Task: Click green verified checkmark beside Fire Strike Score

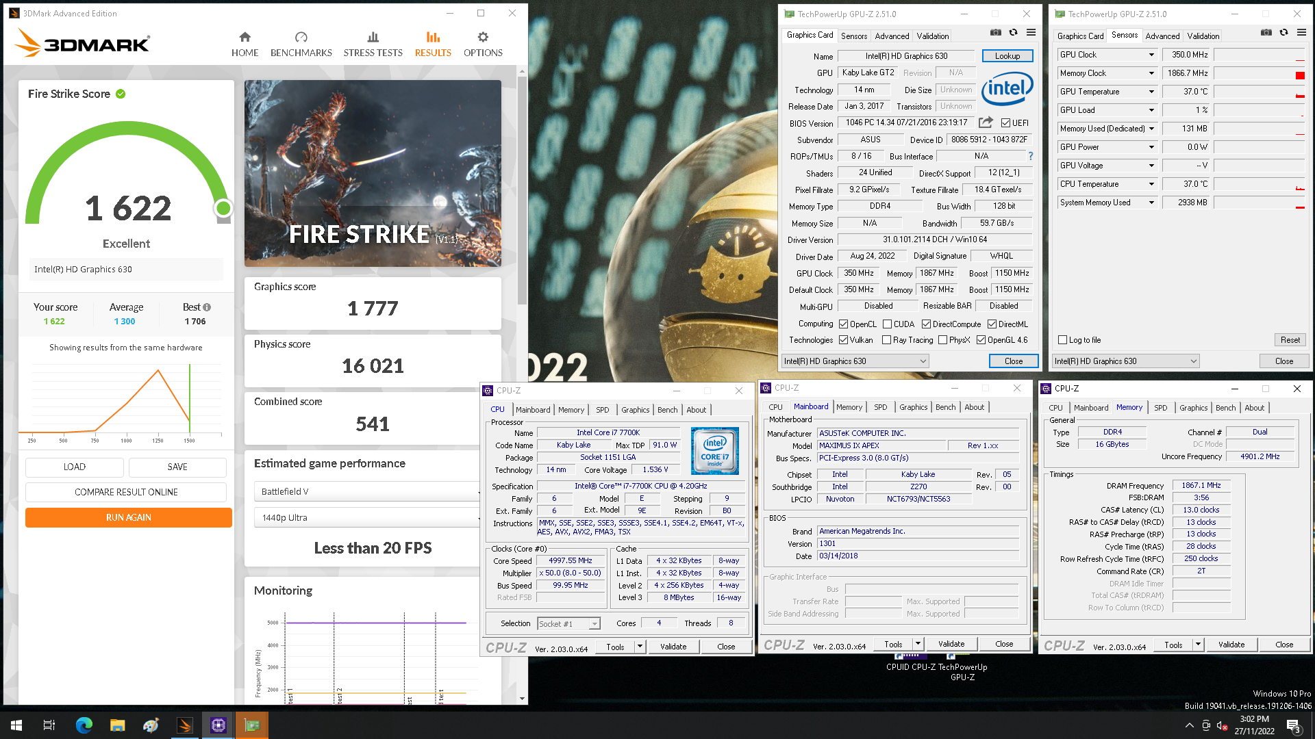Action: click(x=121, y=94)
